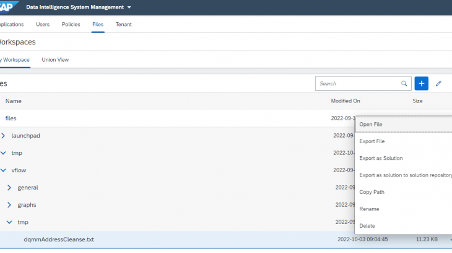The height and width of the screenshot is (253, 452).
Task: Click the pencil edit icon
Action: (438, 83)
